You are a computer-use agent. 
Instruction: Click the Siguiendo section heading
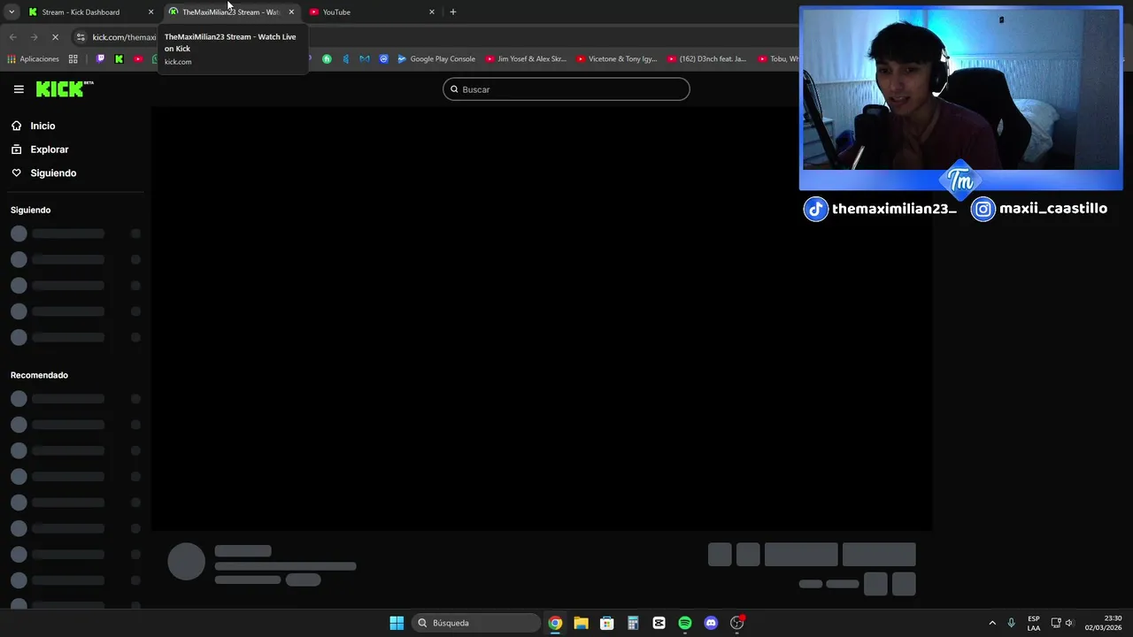[30, 210]
